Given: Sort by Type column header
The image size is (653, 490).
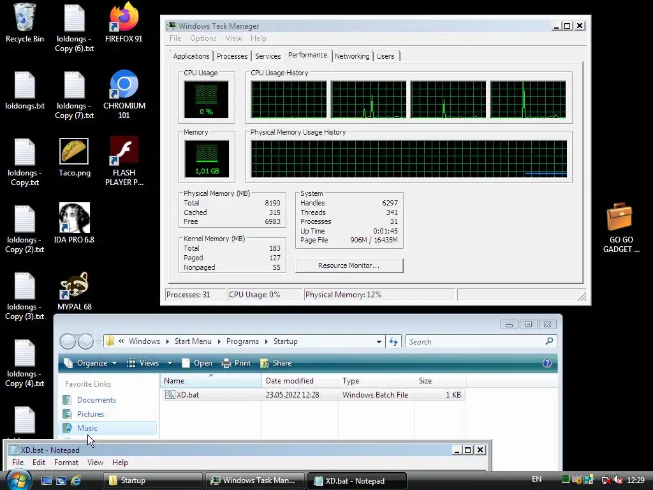Looking at the screenshot, I should pyautogui.click(x=376, y=381).
